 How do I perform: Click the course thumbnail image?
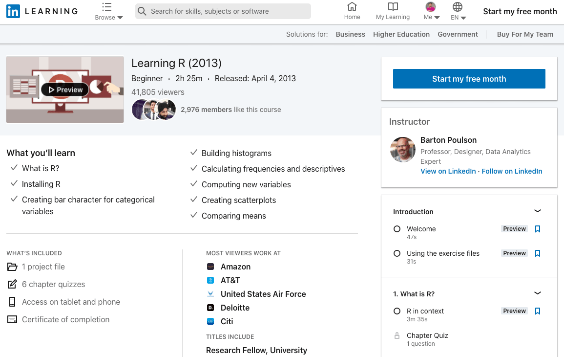pos(65,89)
